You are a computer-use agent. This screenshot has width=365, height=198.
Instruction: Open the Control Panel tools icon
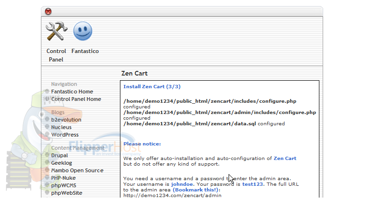coord(56,31)
